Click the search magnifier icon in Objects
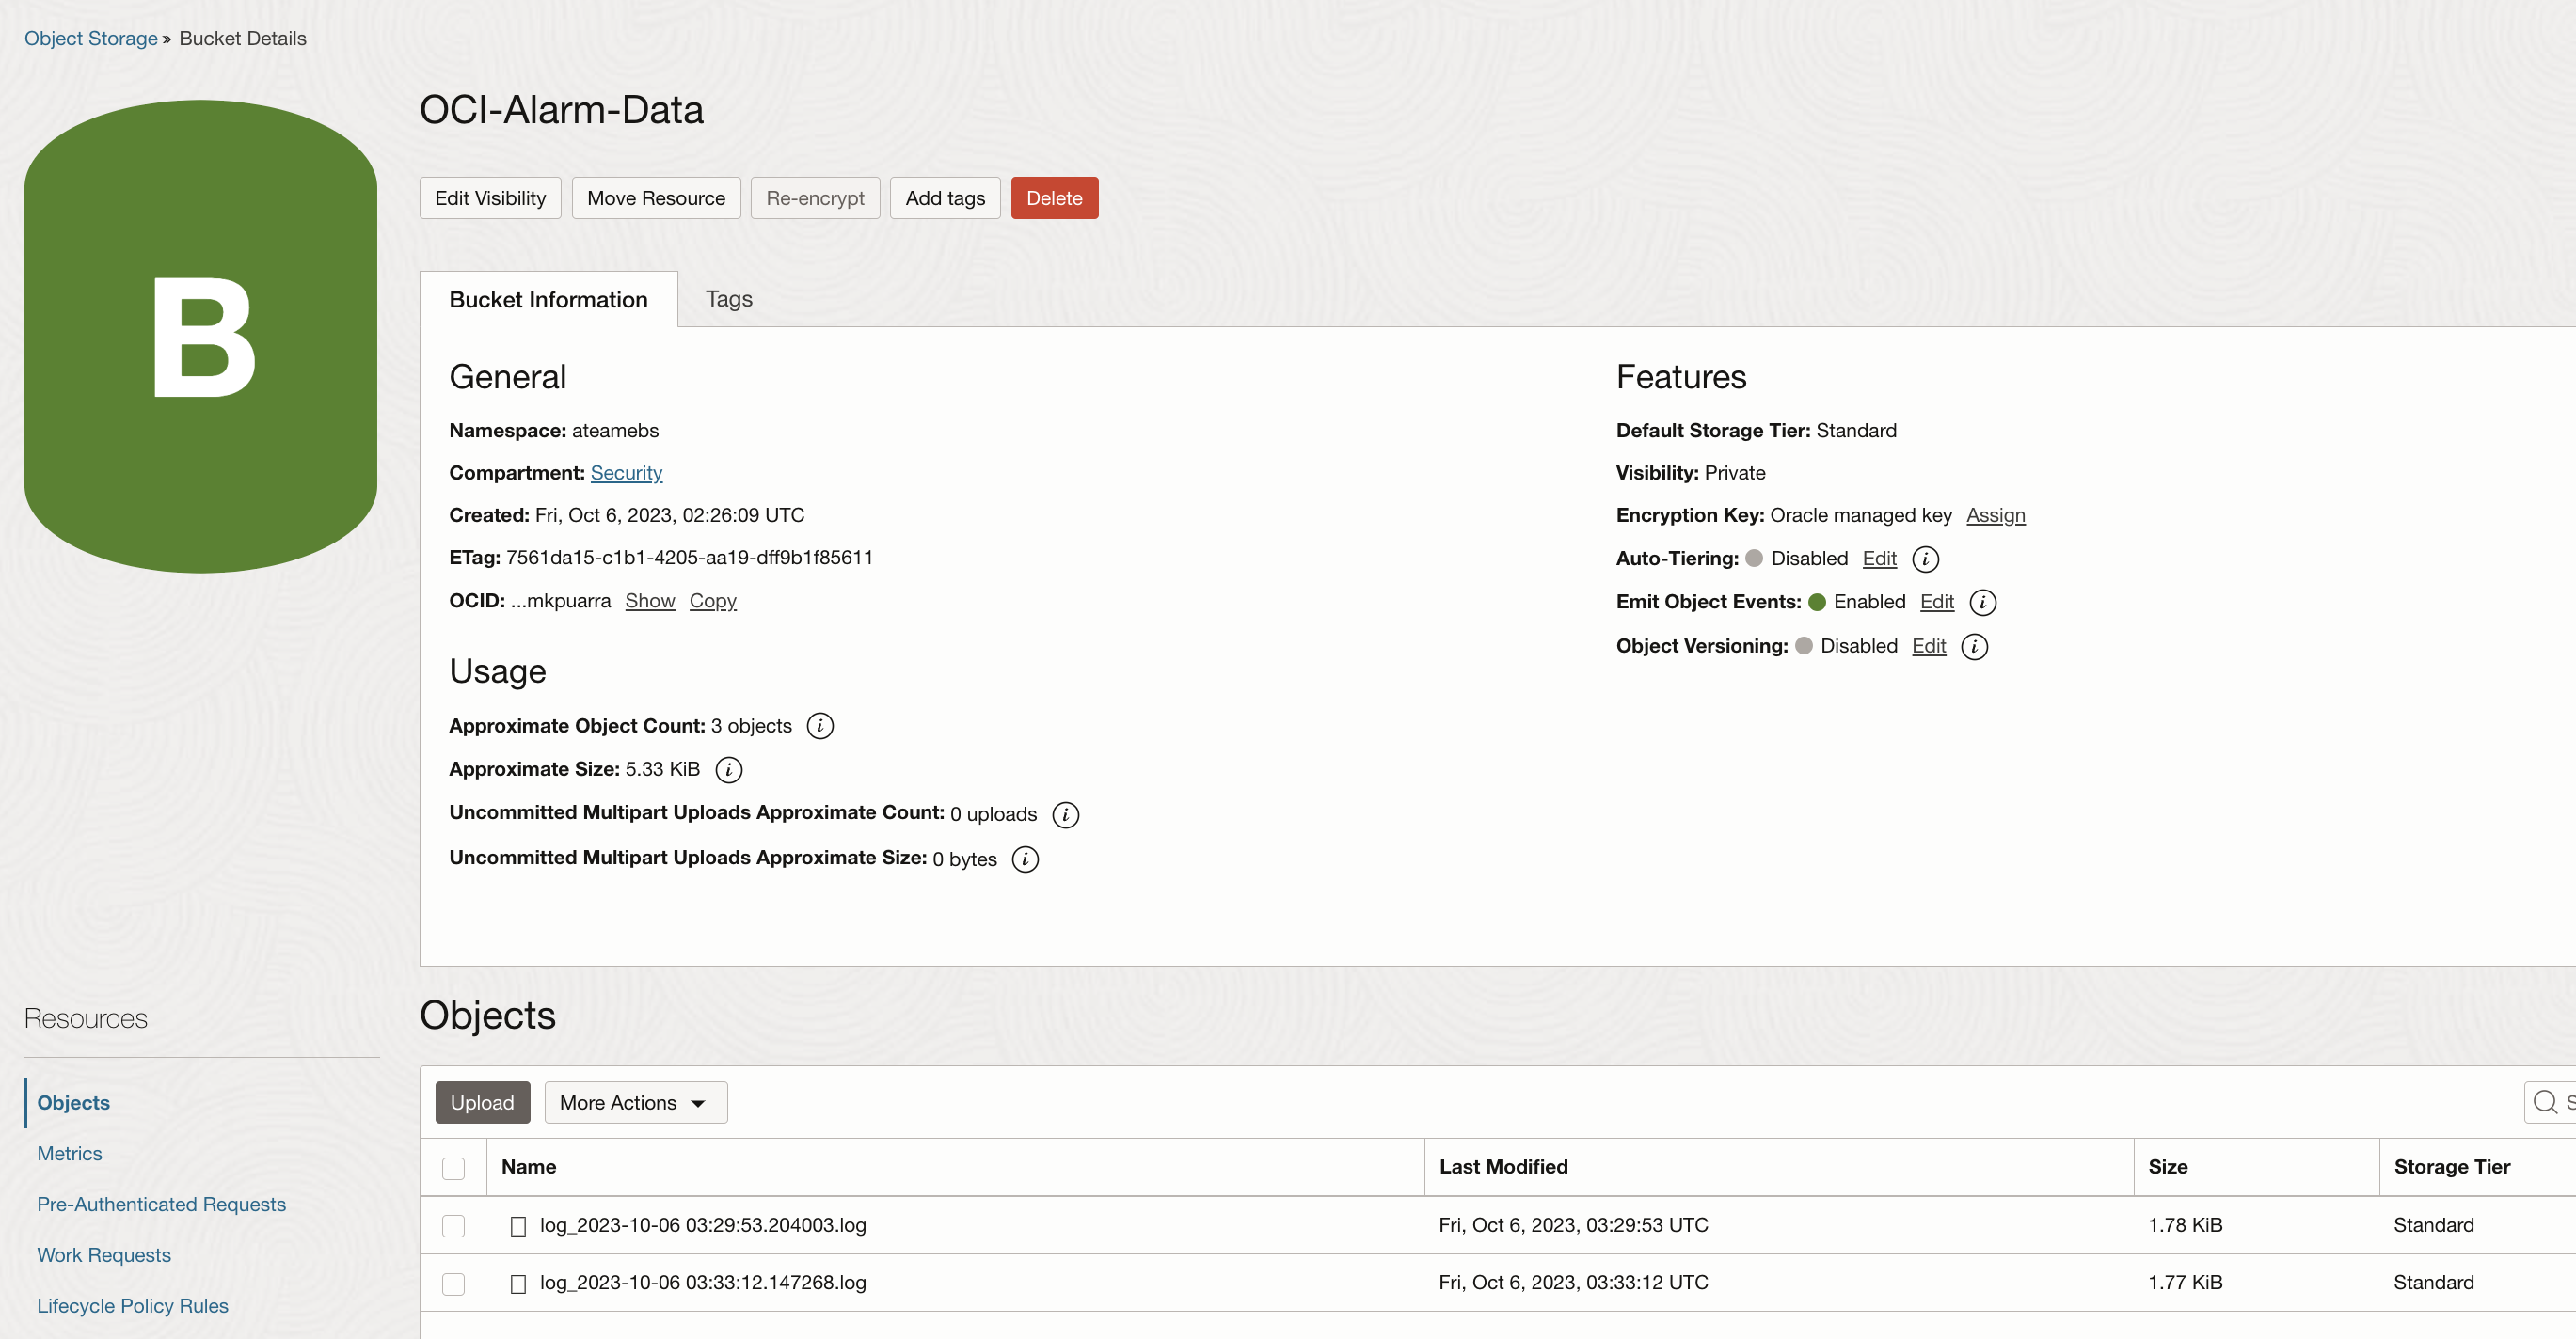The image size is (2576, 1339). [x=2544, y=1102]
